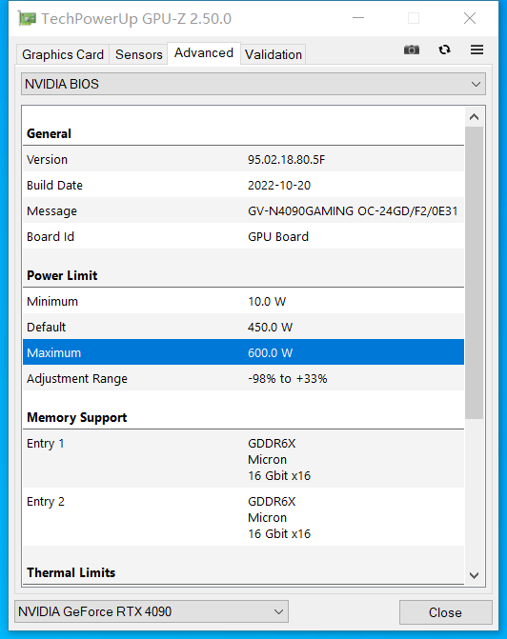Select the Adjustment Range row
This screenshot has width=507, height=639.
click(244, 378)
